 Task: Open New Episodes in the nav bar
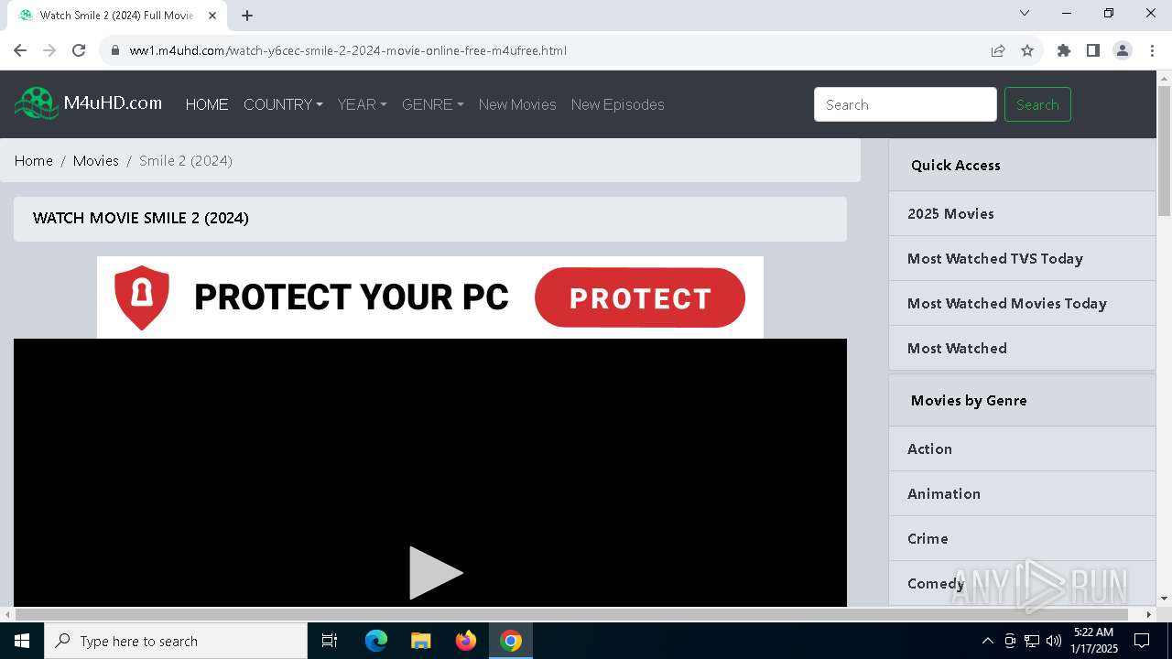click(x=618, y=104)
